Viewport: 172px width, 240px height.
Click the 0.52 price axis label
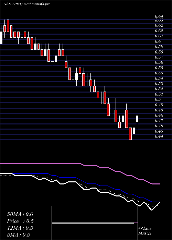(159, 89)
